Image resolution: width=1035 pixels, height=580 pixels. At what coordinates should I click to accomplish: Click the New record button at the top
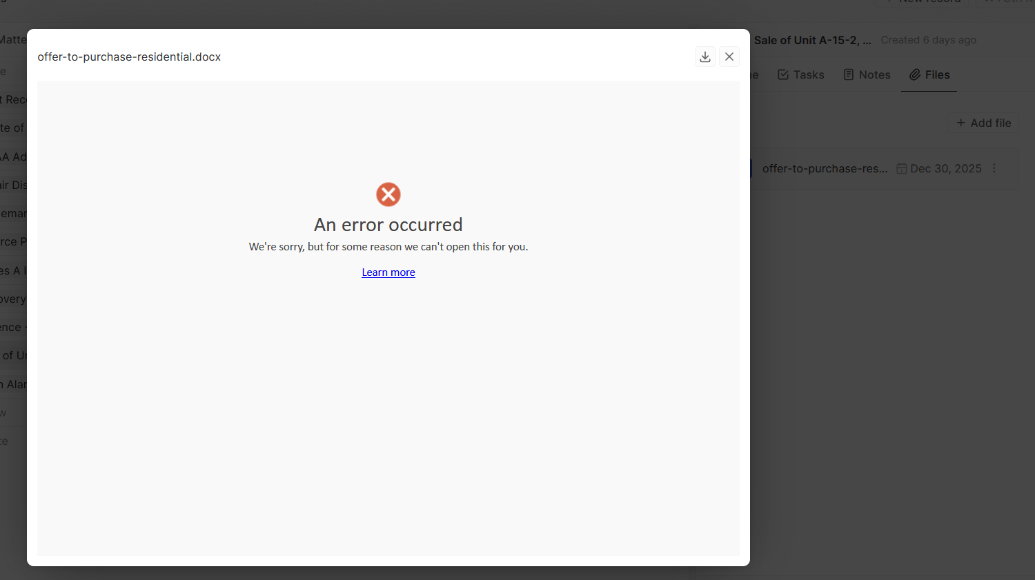point(923,3)
